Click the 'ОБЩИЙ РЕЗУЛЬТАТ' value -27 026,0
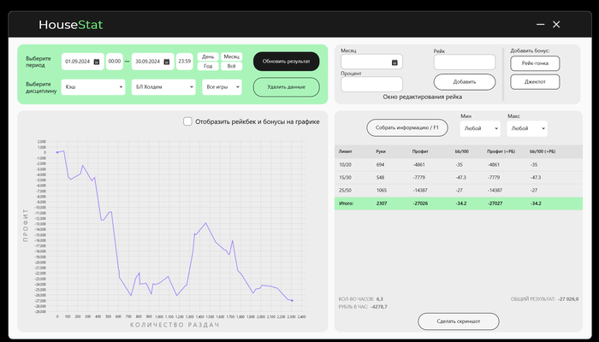The height and width of the screenshot is (342, 599). pyautogui.click(x=568, y=299)
